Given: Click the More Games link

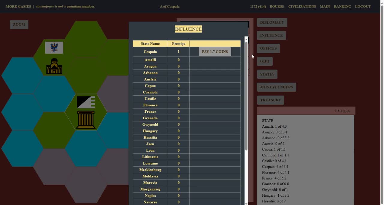Looking at the screenshot, I should [x=18, y=6].
